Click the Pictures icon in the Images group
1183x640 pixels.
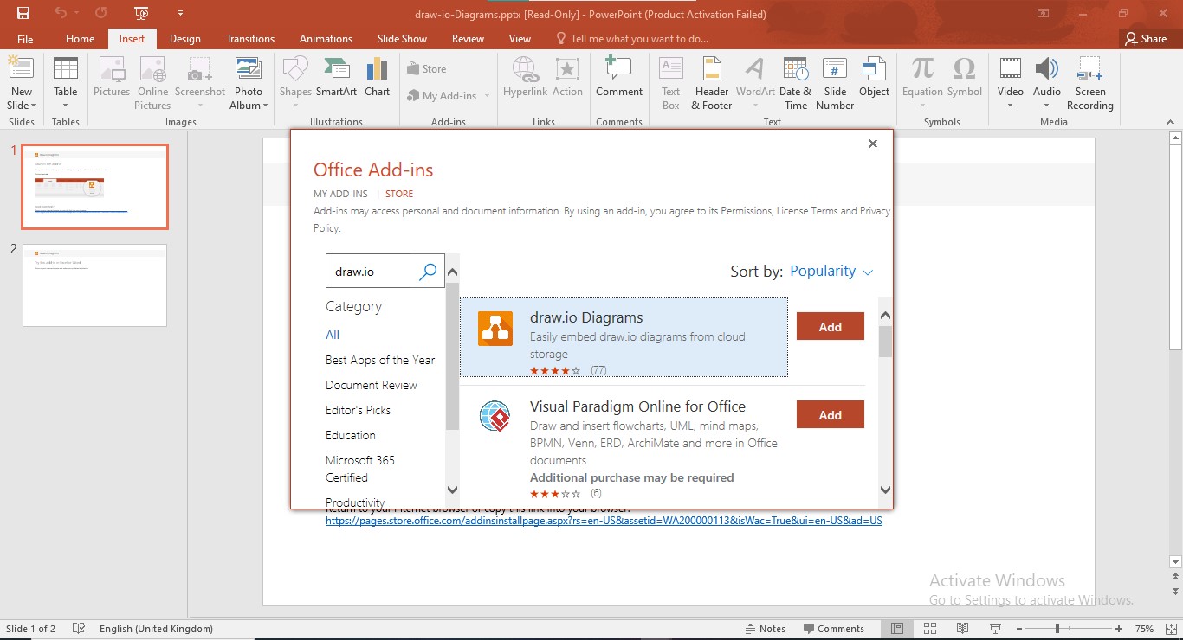[x=112, y=77]
